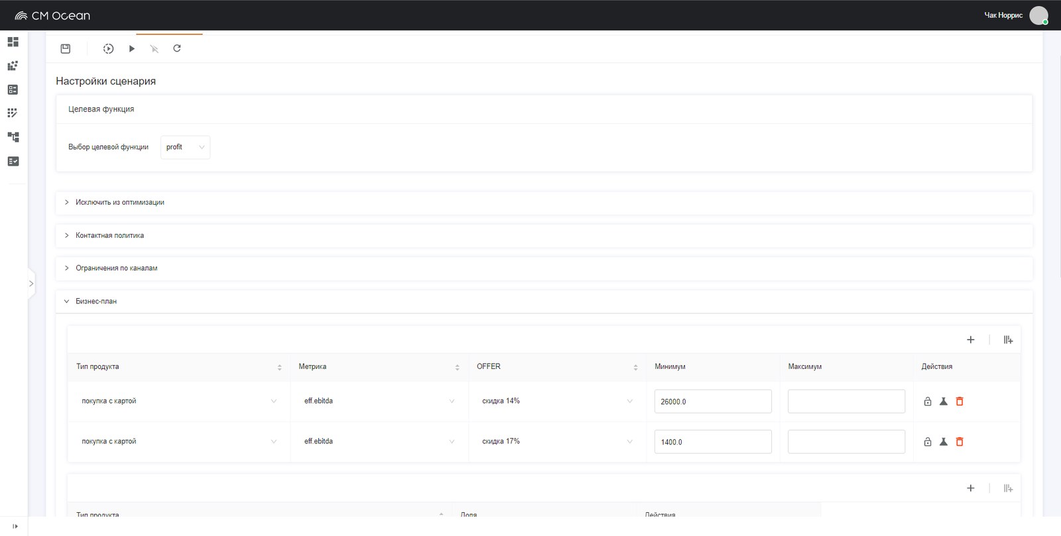Click the Чак Норрис user name

click(1003, 15)
